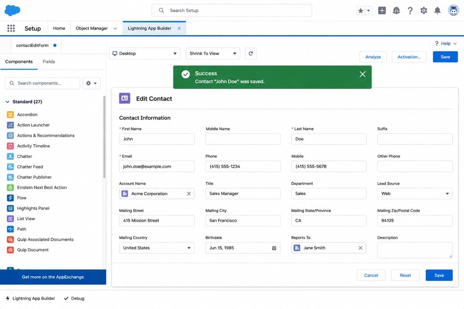Click the Debug status bar item
This screenshot has width=464, height=309.
click(x=74, y=298)
